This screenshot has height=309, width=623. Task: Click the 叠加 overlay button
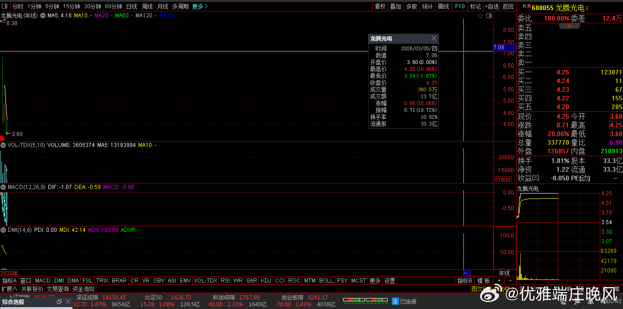pyautogui.click(x=396, y=6)
